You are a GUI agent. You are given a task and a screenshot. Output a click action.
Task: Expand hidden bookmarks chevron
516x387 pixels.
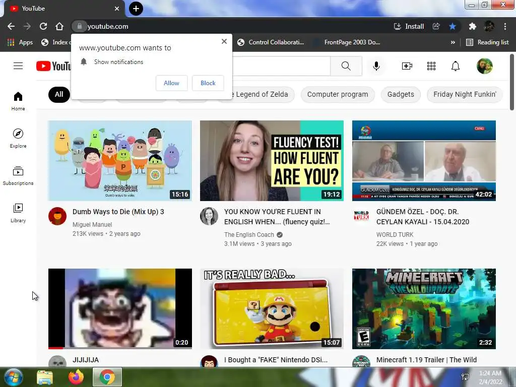pos(453,42)
